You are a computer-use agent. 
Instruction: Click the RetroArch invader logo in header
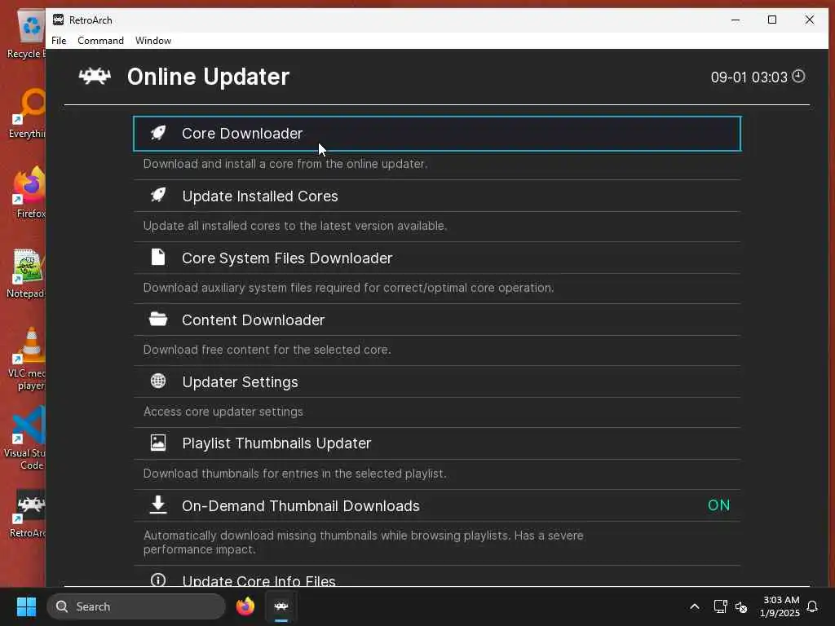pos(95,77)
